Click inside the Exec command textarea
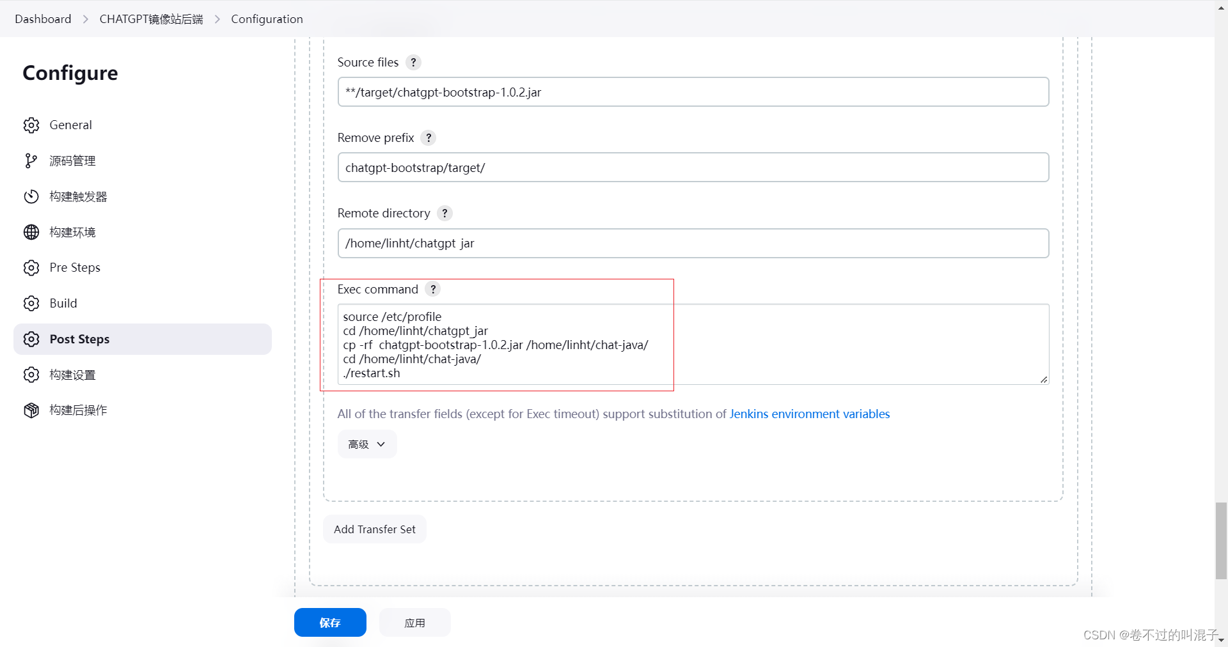This screenshot has height=647, width=1228. (693, 345)
